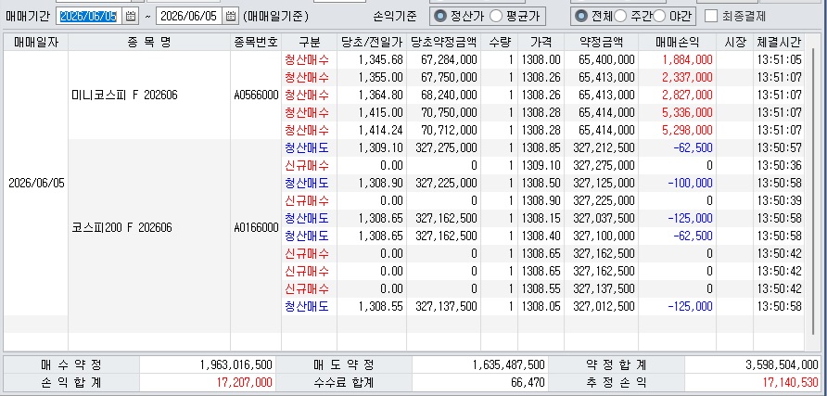Click item code A0166000
This screenshot has width=827, height=396.
(x=256, y=227)
